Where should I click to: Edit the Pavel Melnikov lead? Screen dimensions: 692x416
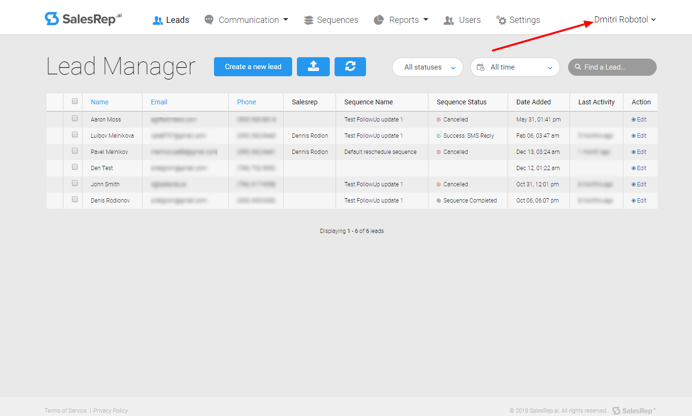click(639, 152)
